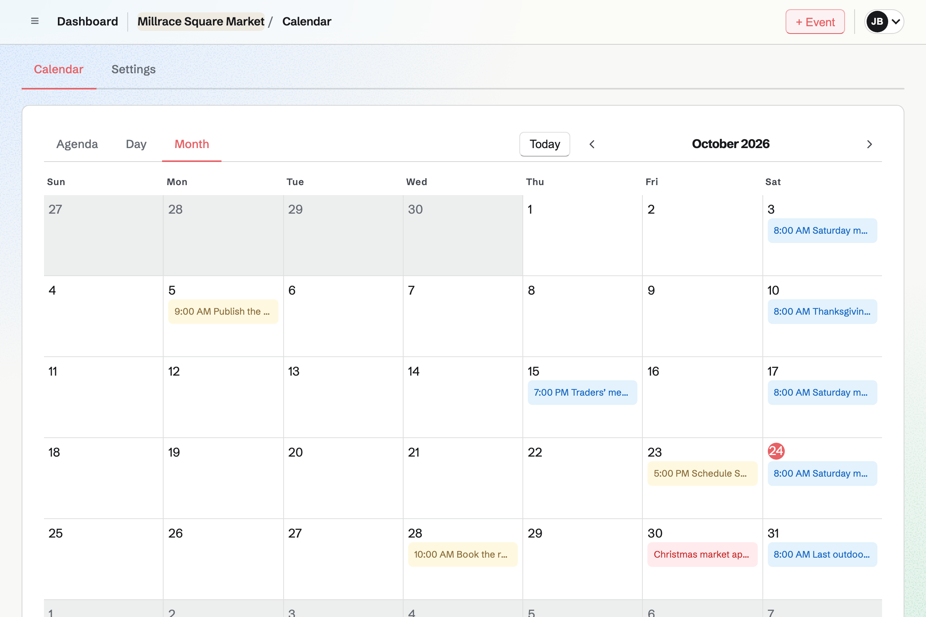Screen dimensions: 926x617
Task: Open 8:00 AM Saturday event on October 17
Action: click(822, 393)
